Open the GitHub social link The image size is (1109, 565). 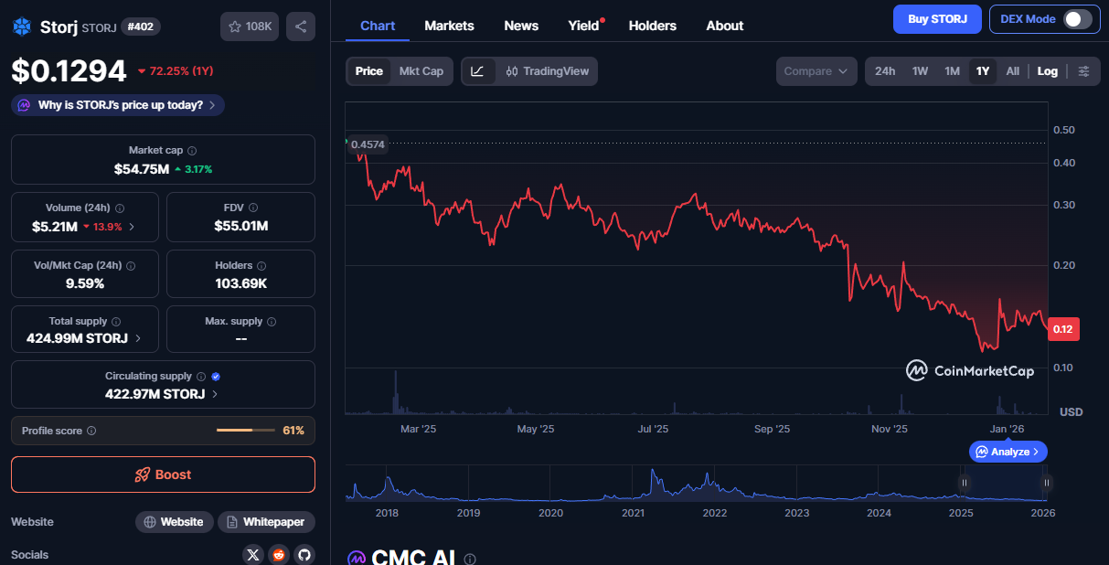[x=304, y=555]
